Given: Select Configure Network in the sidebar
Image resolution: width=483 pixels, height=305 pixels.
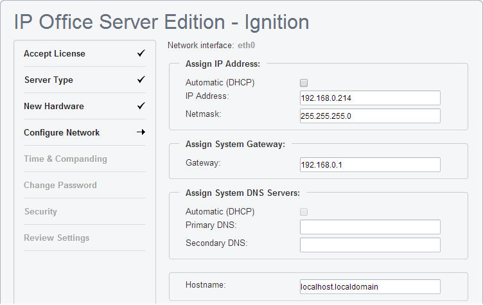Looking at the screenshot, I should click(x=62, y=132).
